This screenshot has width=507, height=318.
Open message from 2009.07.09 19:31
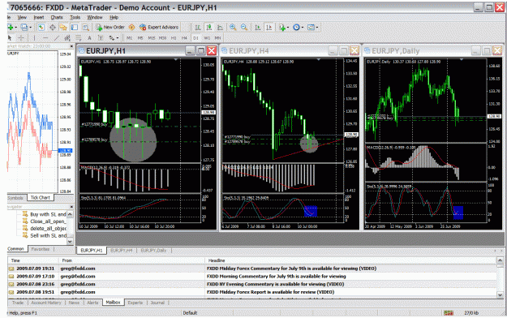pos(252,269)
